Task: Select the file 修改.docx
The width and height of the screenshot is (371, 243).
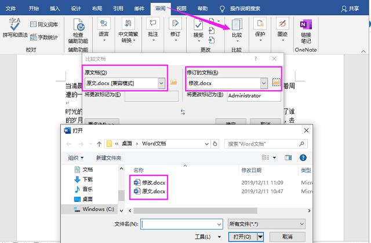Action: coord(150,183)
